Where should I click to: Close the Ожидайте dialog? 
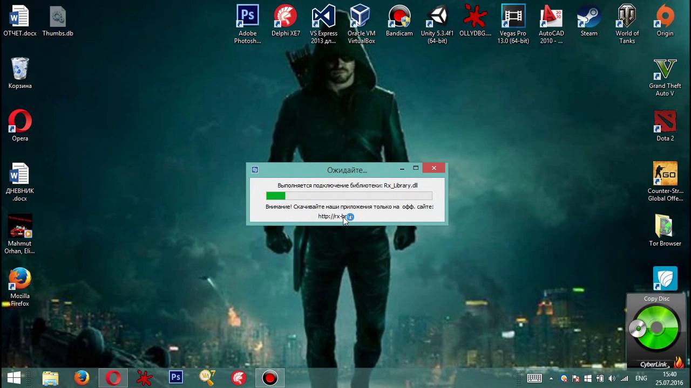pos(434,168)
